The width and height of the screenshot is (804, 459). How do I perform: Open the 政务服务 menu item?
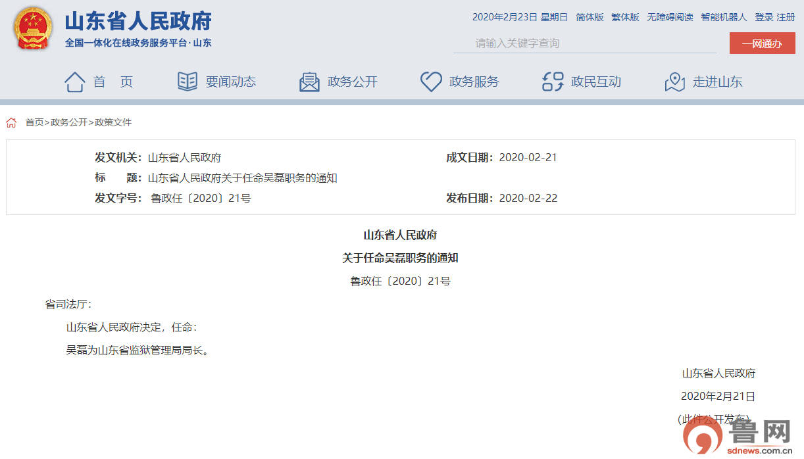click(x=474, y=82)
